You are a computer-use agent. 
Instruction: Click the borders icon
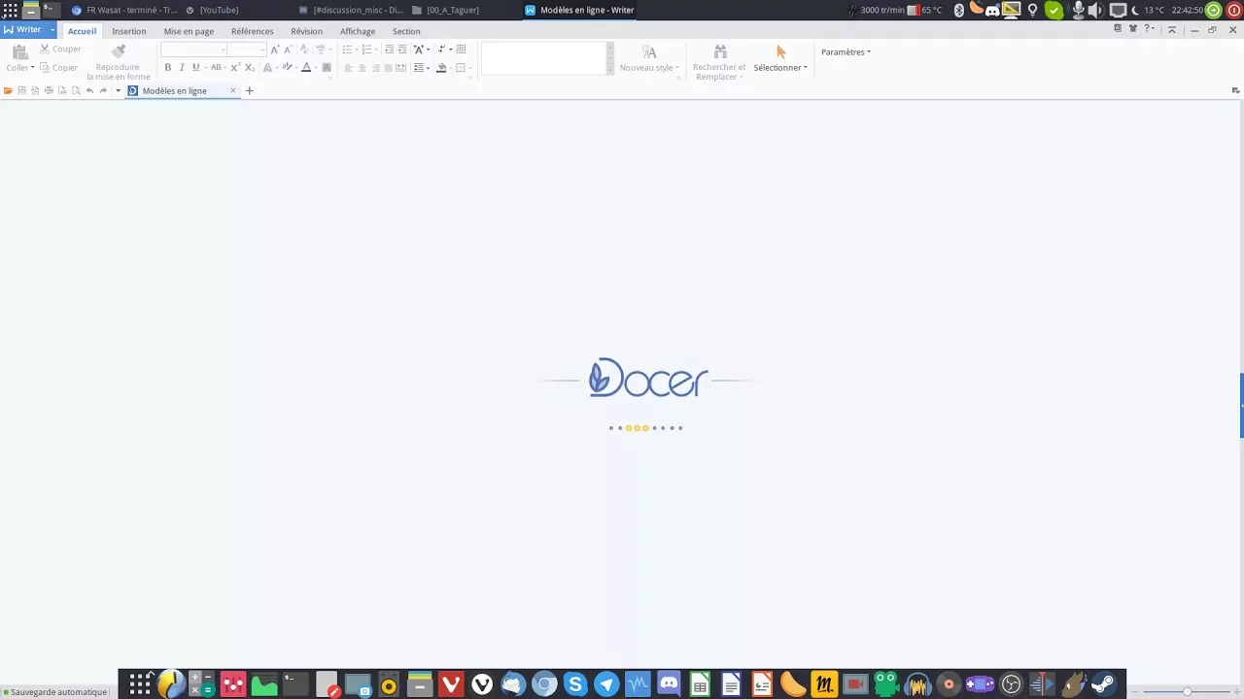pos(461,68)
